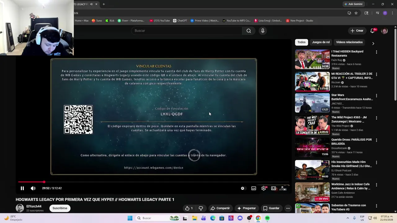Open the YouTube account avatar menu

[x=384, y=31]
